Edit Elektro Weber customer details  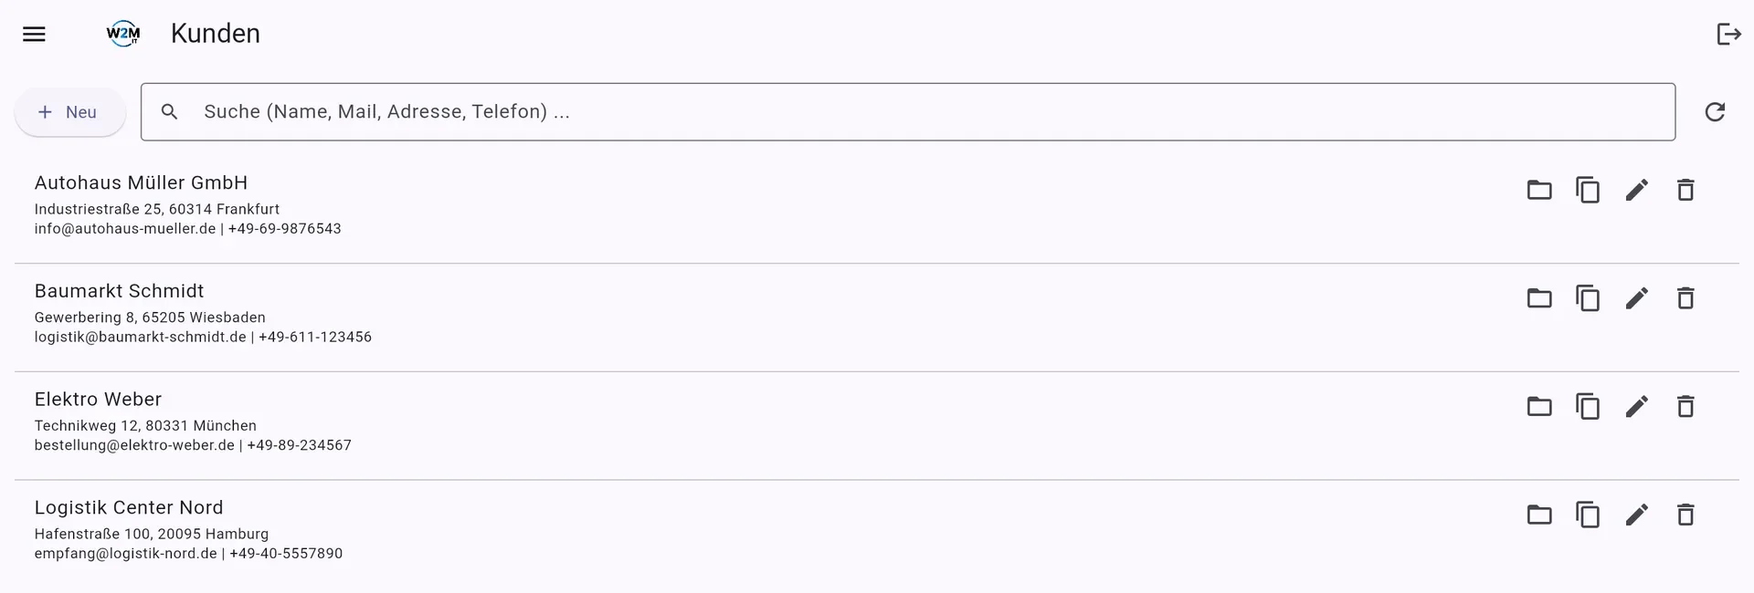pos(1637,406)
